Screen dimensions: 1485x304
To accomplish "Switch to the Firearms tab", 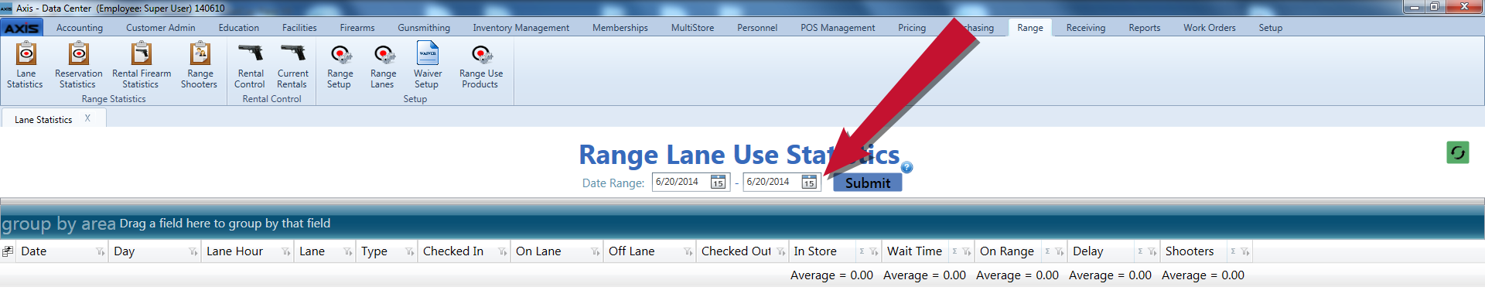I will 357,28.
